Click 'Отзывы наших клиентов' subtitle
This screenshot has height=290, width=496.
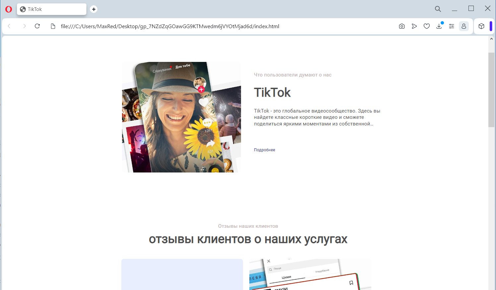[248, 226]
